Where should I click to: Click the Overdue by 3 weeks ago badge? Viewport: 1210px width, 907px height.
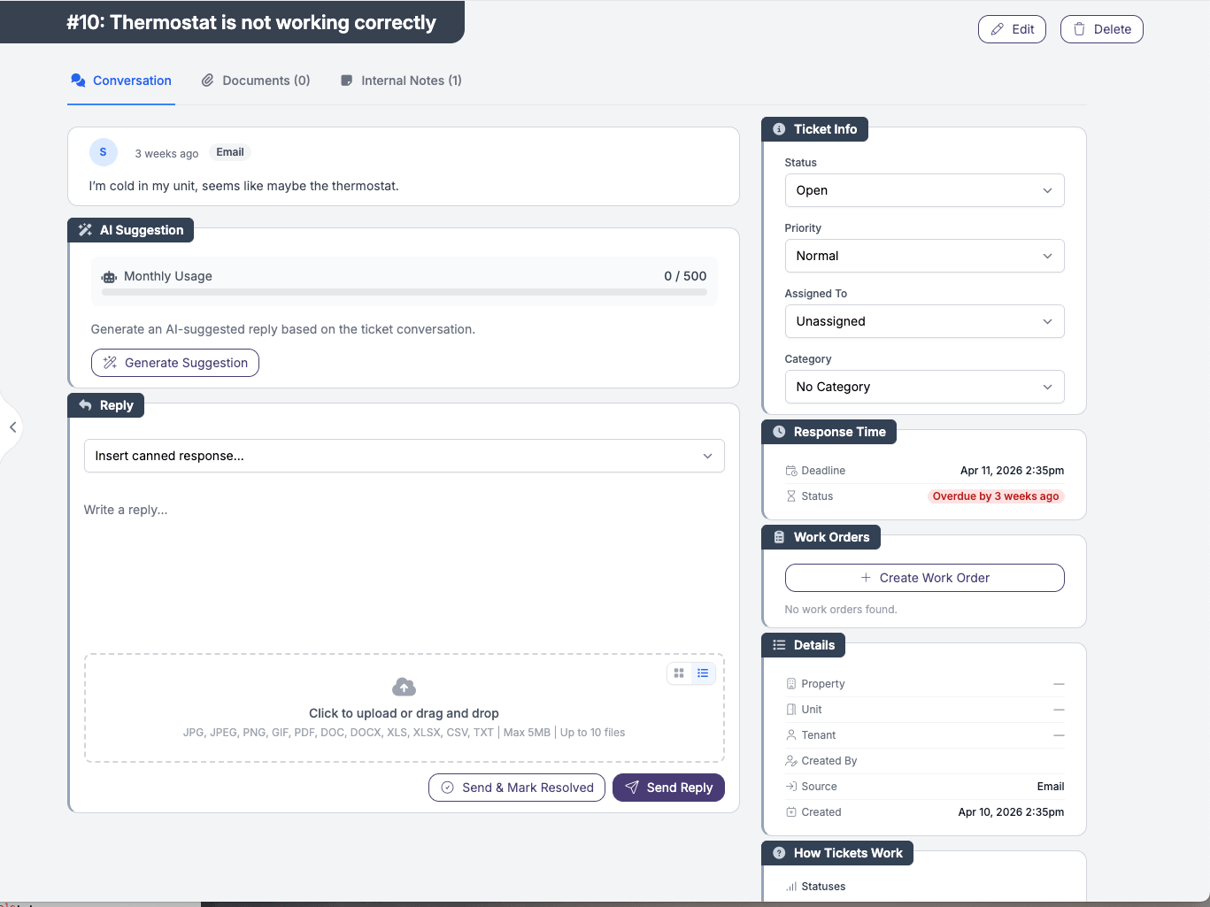click(996, 496)
